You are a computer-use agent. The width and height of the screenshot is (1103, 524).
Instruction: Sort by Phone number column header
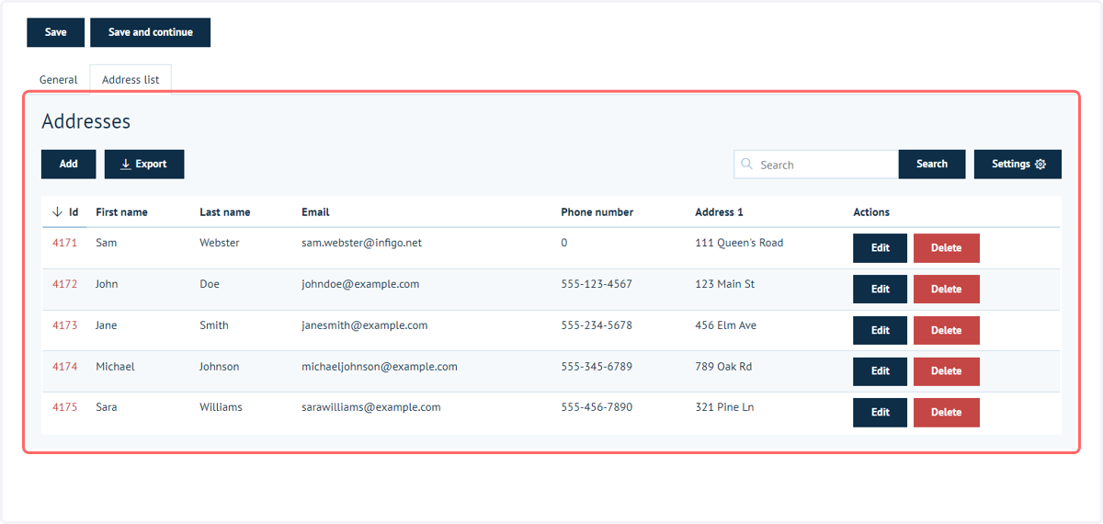coord(597,212)
